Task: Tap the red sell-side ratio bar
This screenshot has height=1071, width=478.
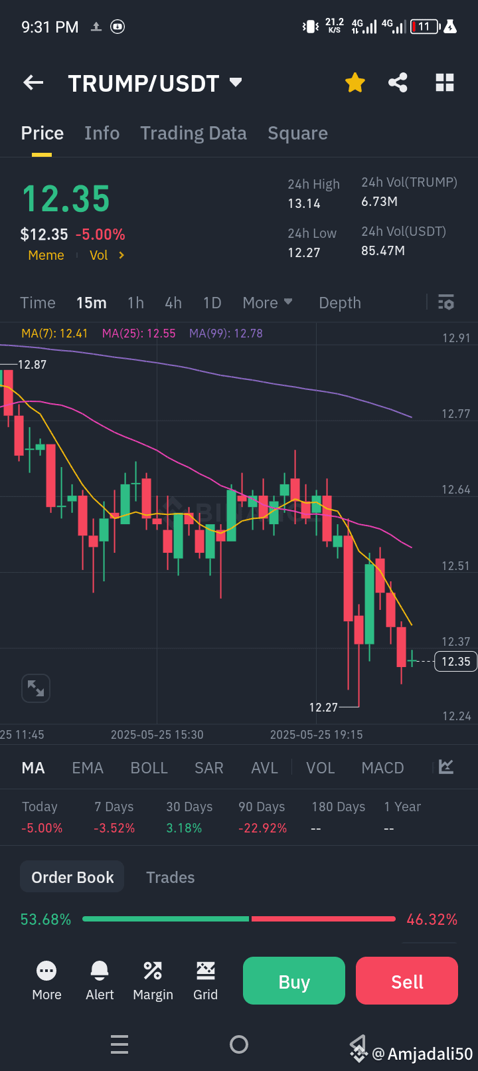Action: coord(323,919)
